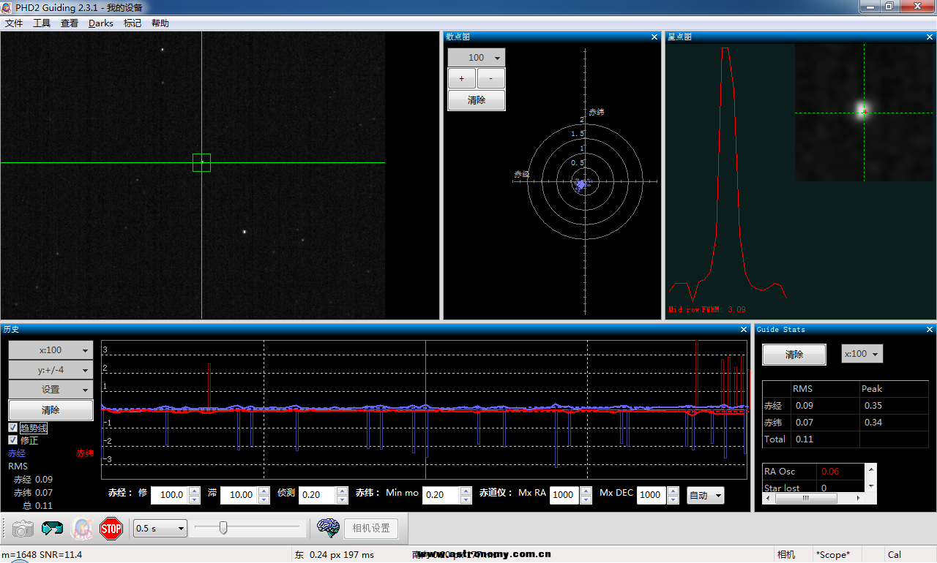
Task: Click the 修 100.0 spinner arrows
Action: 194,495
